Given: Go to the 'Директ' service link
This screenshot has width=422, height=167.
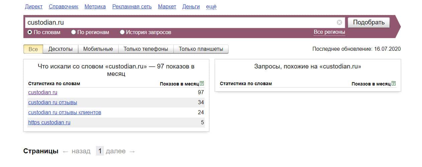Looking at the screenshot, I should [34, 7].
